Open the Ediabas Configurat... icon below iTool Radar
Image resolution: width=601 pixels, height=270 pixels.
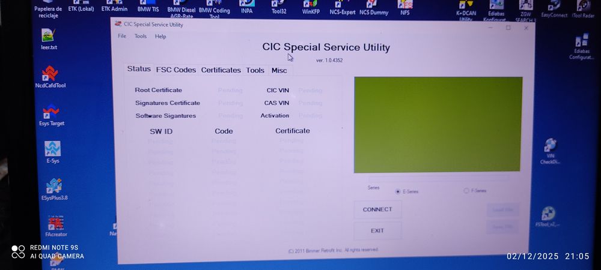[581, 47]
